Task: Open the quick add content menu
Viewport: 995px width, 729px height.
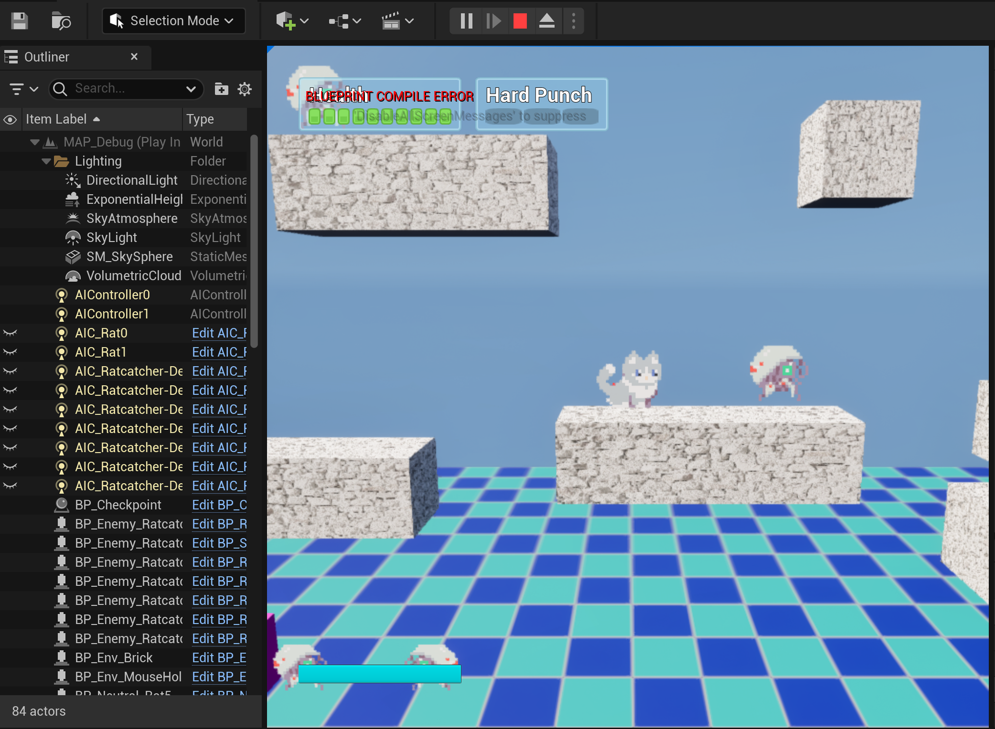Action: (x=292, y=21)
